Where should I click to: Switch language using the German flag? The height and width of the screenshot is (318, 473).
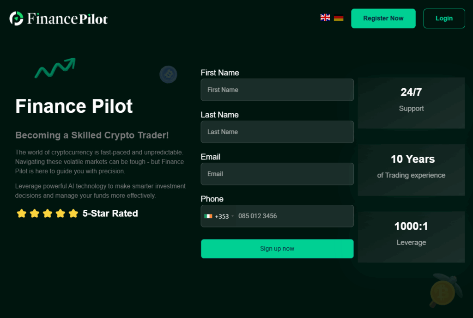click(x=339, y=18)
